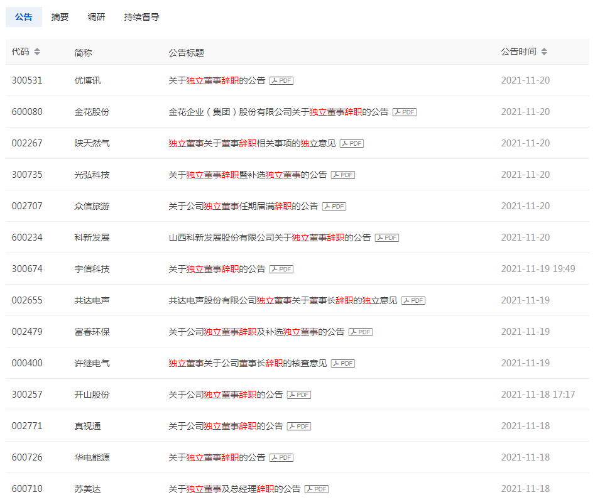Open 富春环保 announcement title link
This screenshot has height=502, width=600.
(x=256, y=332)
